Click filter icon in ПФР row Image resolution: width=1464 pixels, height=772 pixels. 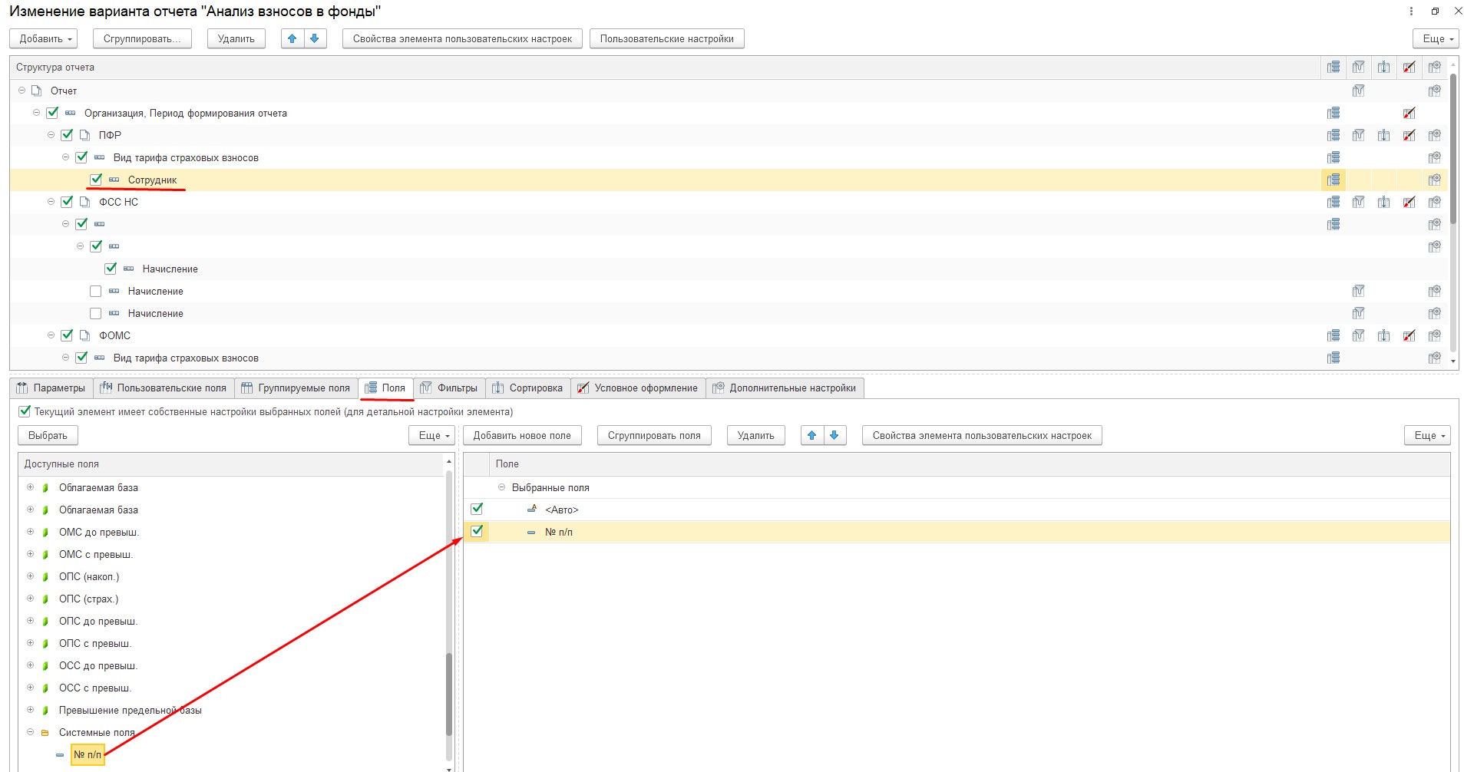[1358, 135]
